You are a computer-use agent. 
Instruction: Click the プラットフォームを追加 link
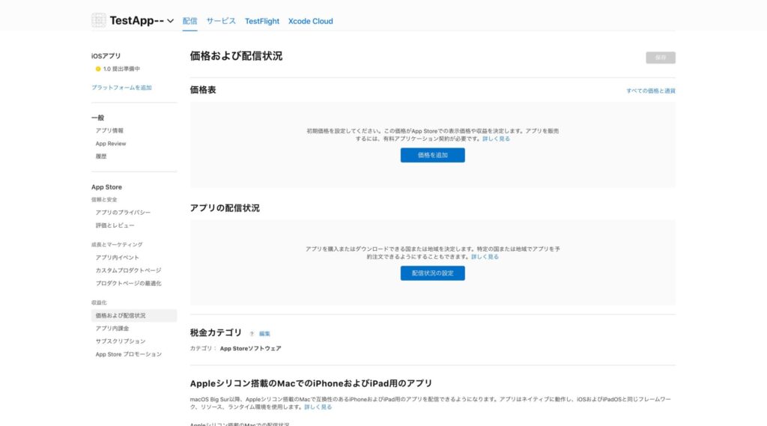[121, 88]
